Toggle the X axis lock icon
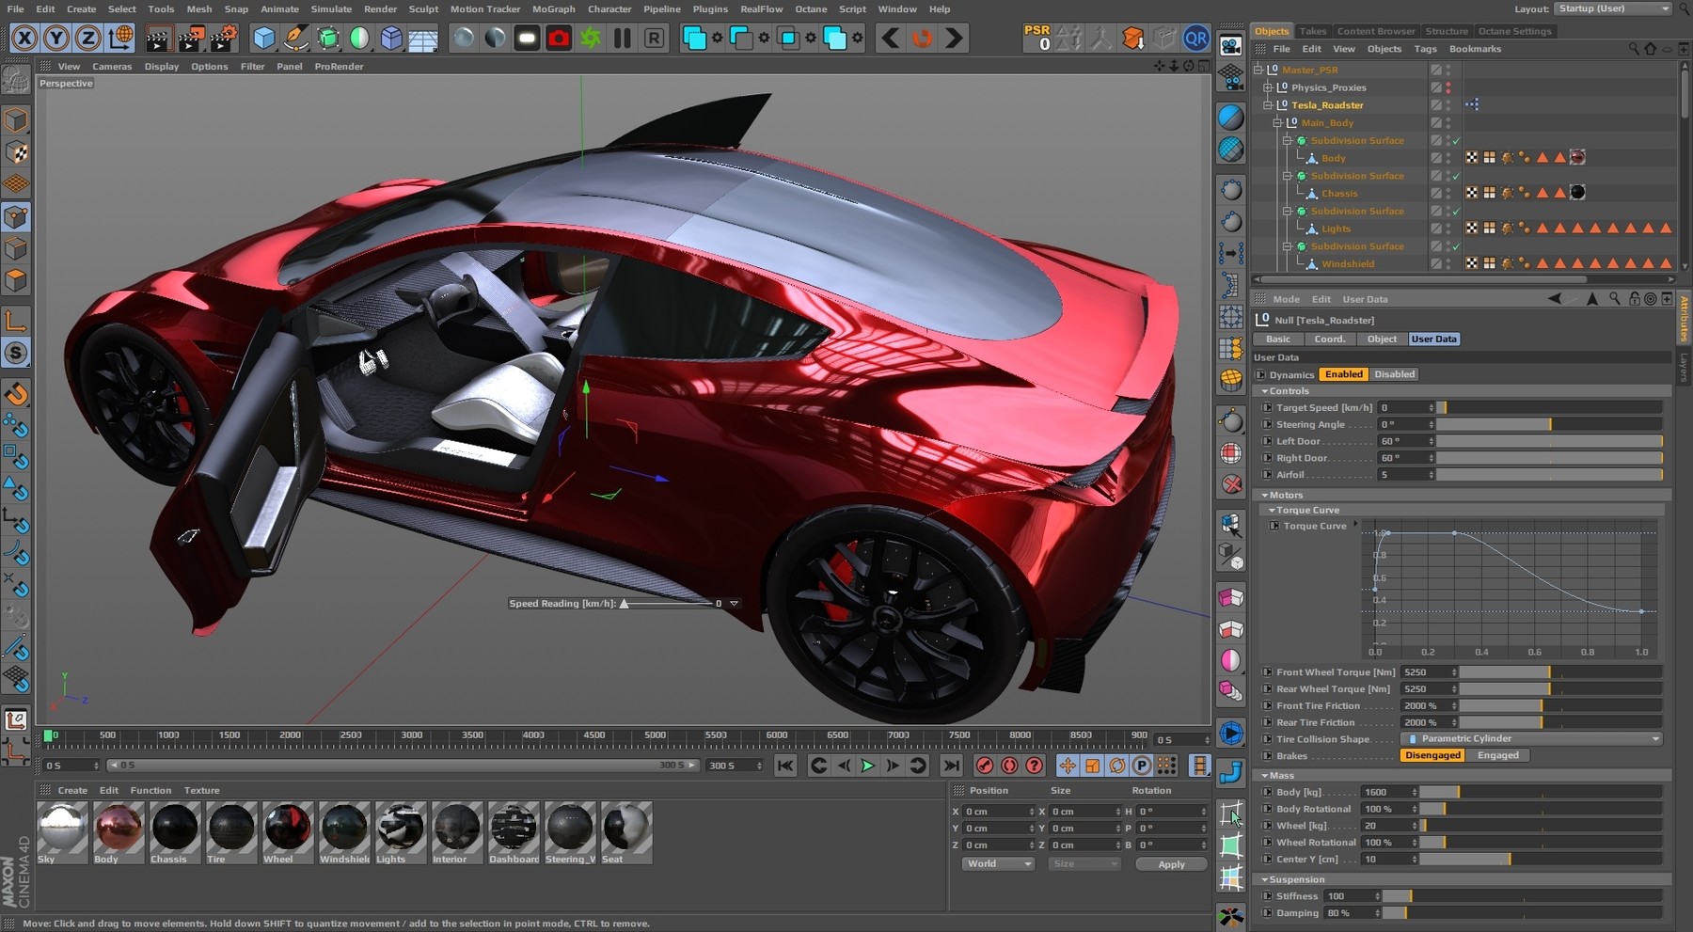Screen dimensions: 1693x932 pyautogui.click(x=26, y=39)
